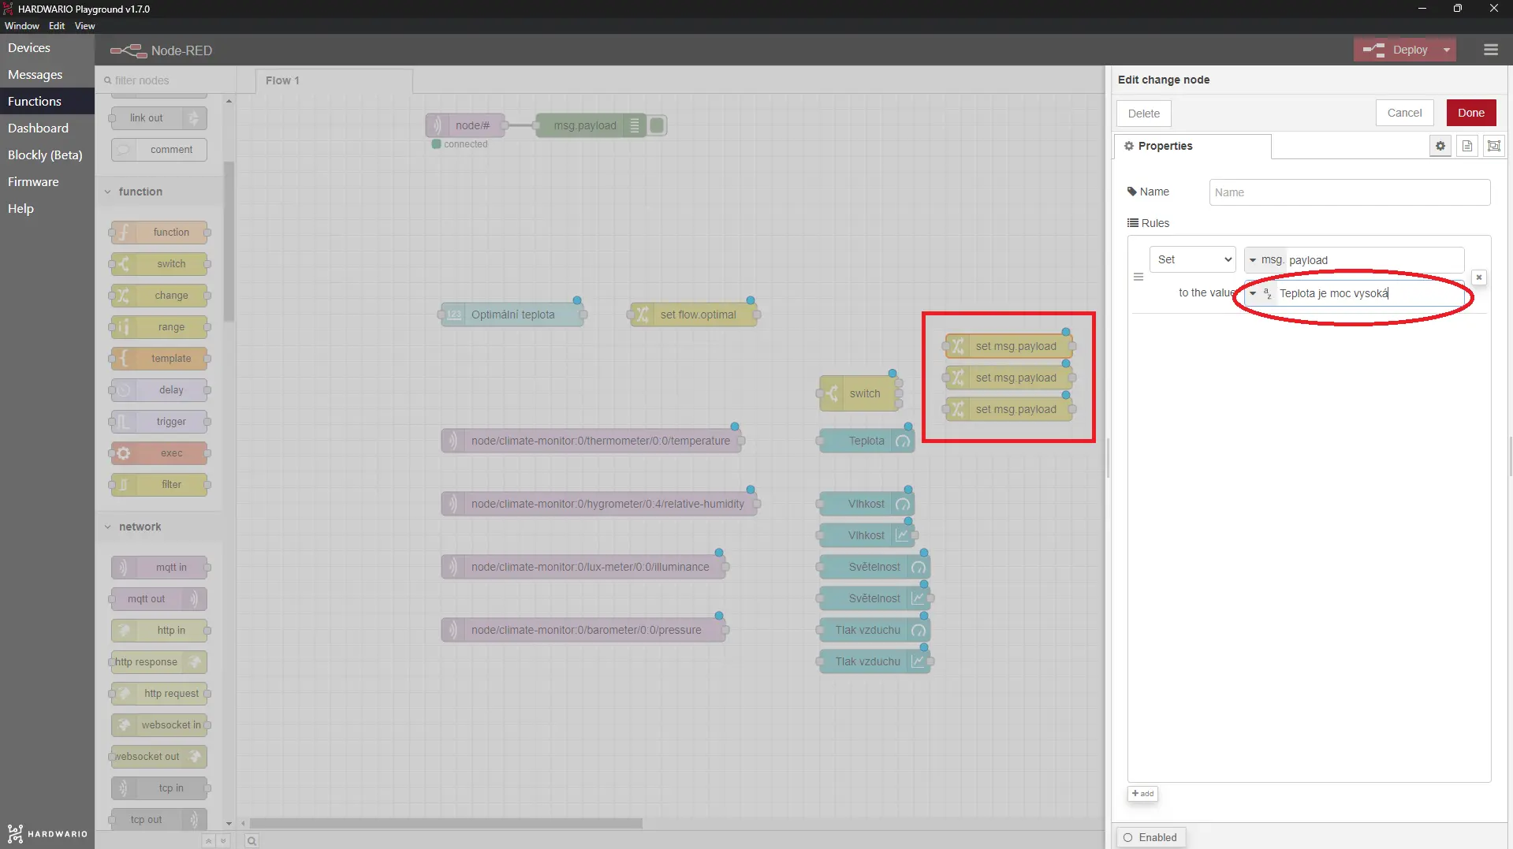
Task: Open node appearance icon in Properties
Action: tap(1493, 146)
